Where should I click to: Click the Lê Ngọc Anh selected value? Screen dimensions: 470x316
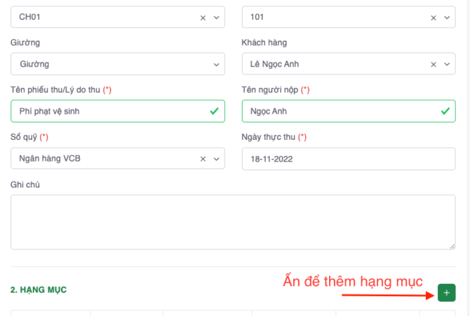pyautogui.click(x=276, y=64)
